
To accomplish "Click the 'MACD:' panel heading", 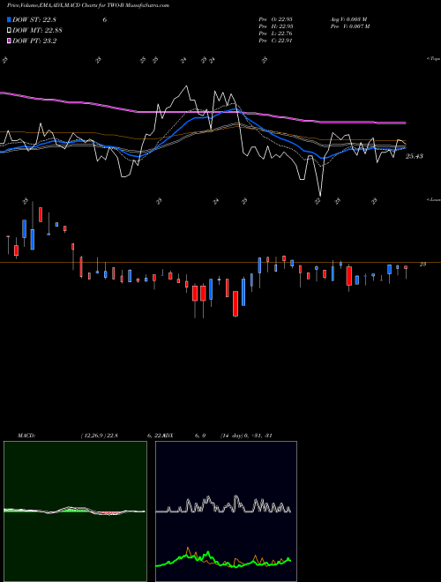I will click(x=26, y=436).
